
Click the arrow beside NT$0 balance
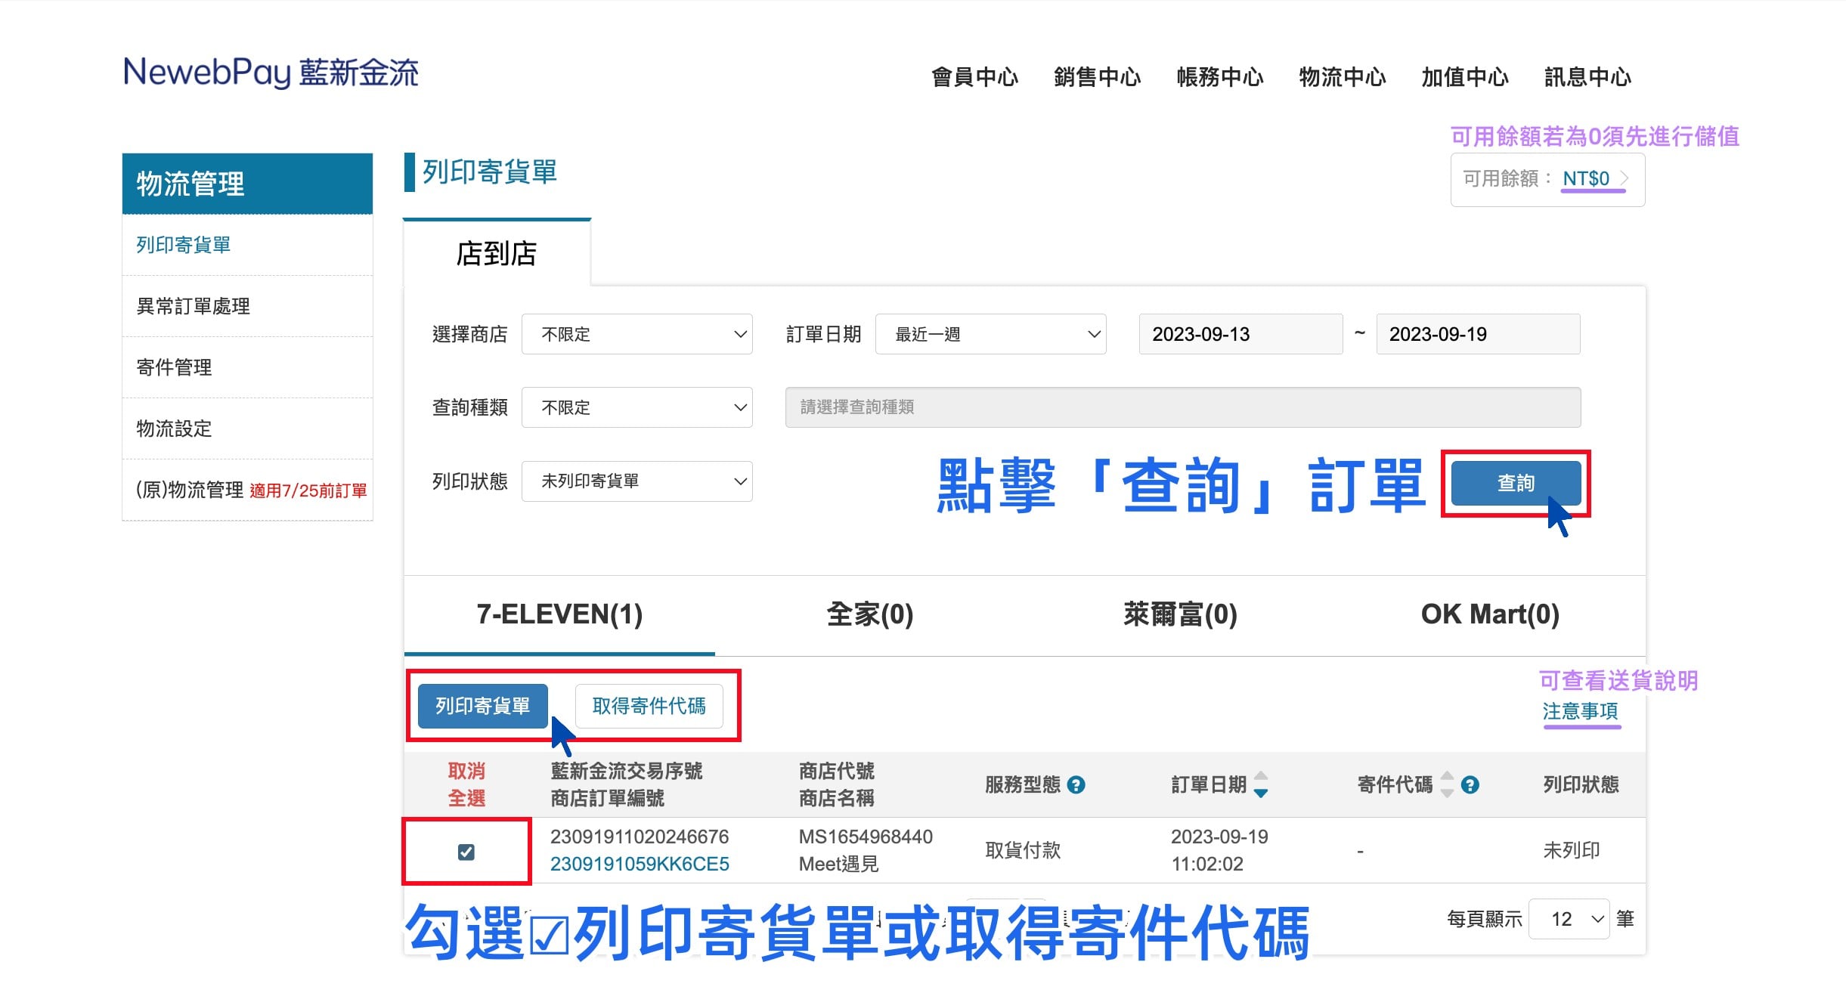click(1625, 178)
